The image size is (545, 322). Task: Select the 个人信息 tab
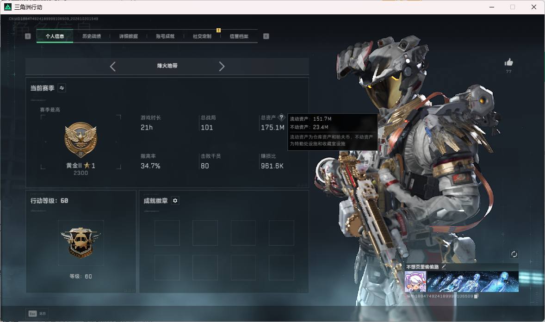coord(55,36)
